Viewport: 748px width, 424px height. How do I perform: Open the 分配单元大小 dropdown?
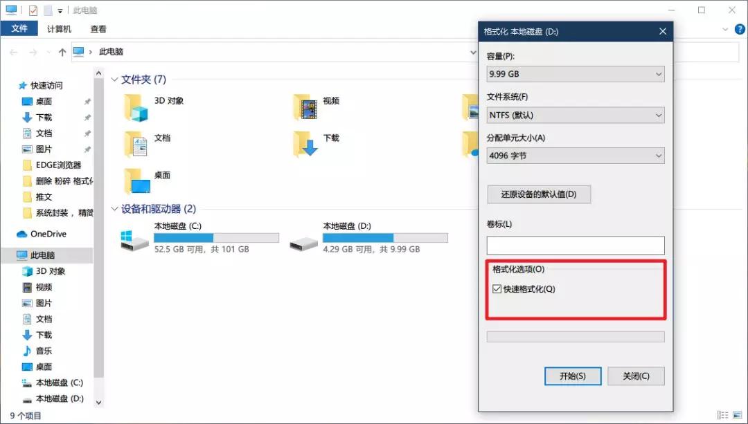coord(576,156)
